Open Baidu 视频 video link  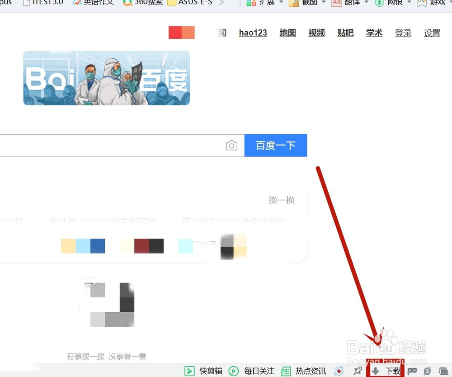(316, 33)
